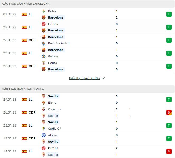Click the Ceuta team crest icon
This screenshot has width=175, height=158.
[x=44, y=63]
